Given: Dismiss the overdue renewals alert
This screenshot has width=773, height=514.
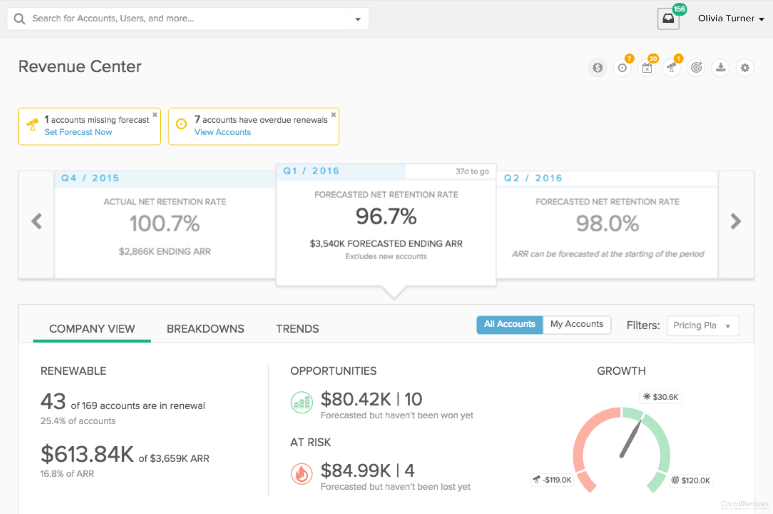Looking at the screenshot, I should pos(333,115).
